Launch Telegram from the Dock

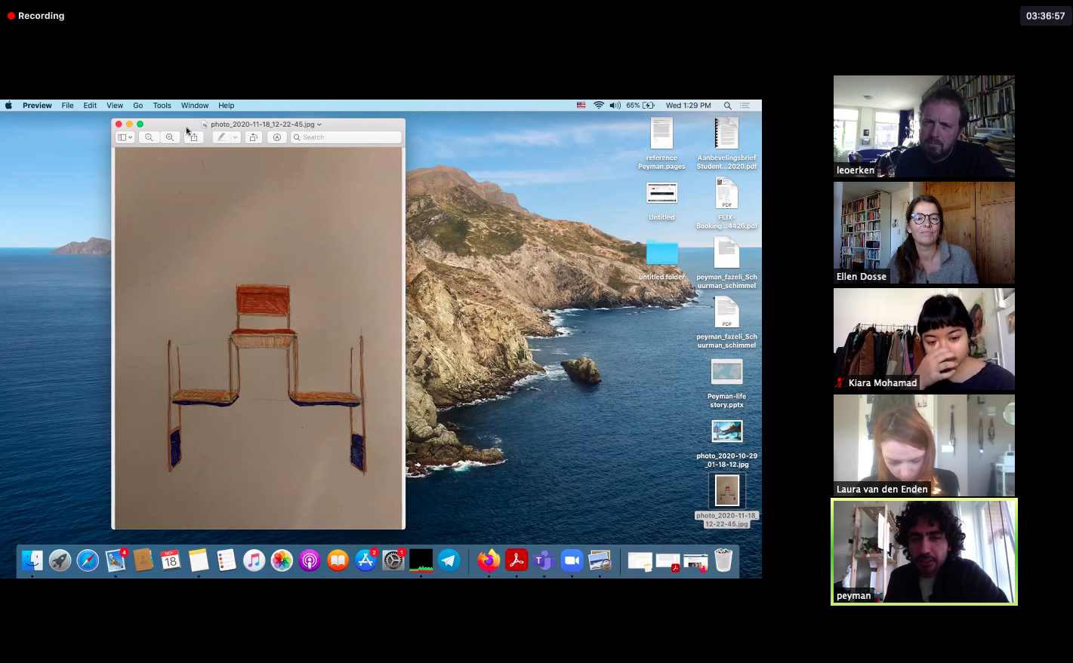pyautogui.click(x=449, y=560)
